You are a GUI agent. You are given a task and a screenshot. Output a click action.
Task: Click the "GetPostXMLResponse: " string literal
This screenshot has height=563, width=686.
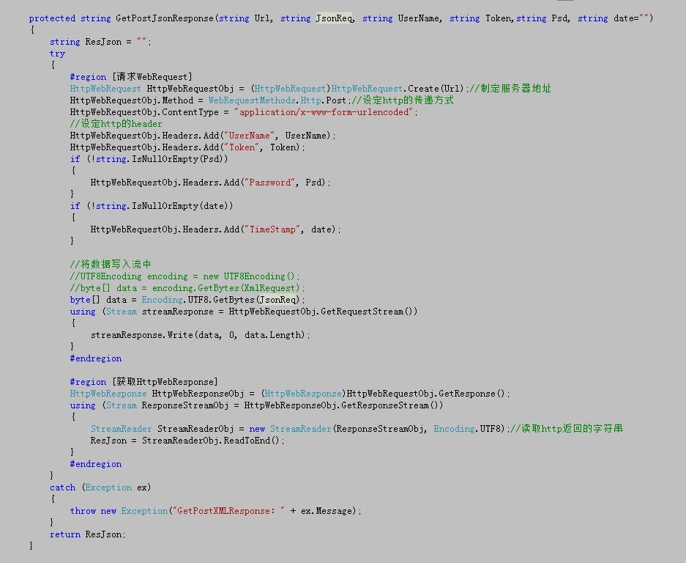click(229, 511)
